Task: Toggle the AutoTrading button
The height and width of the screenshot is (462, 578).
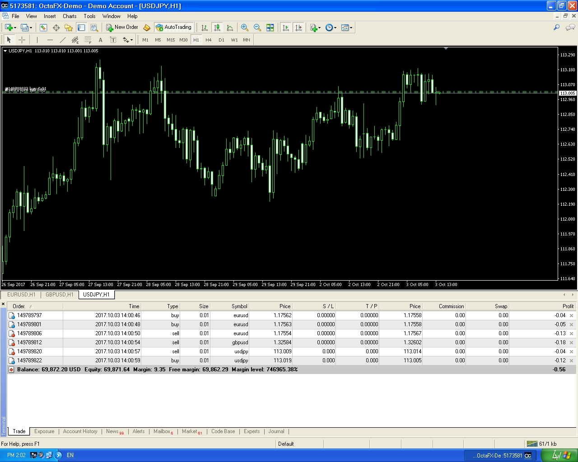Action: click(x=174, y=28)
